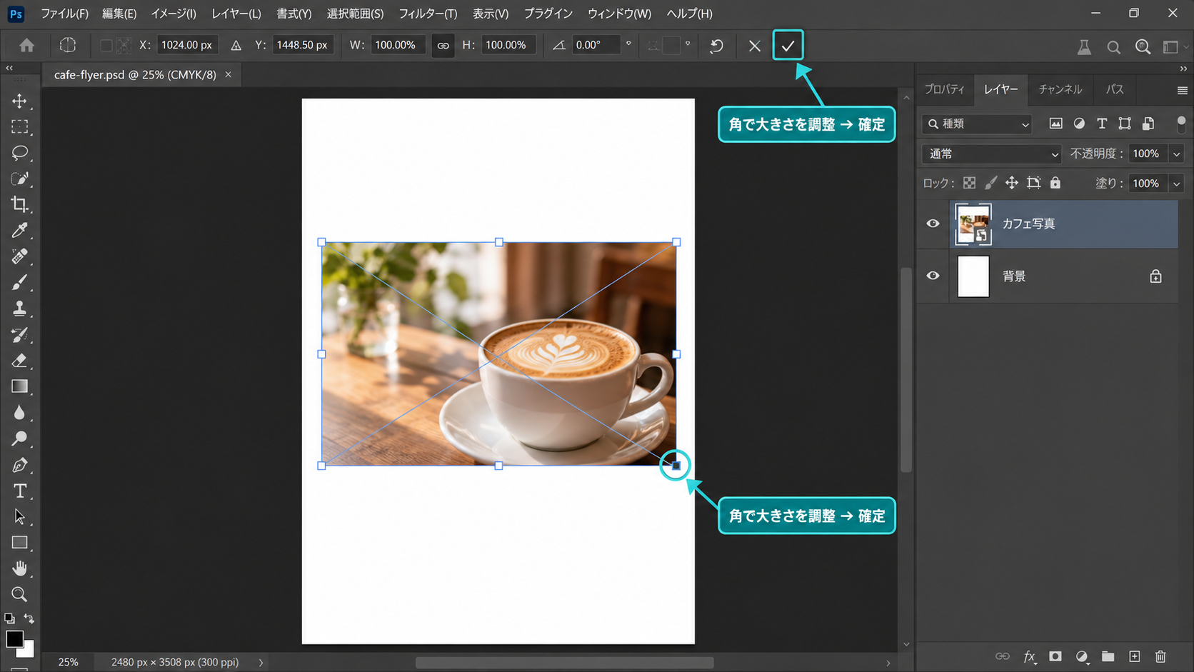Select the Eraser tool
Screen dimensions: 1194x672
pyautogui.click(x=19, y=361)
